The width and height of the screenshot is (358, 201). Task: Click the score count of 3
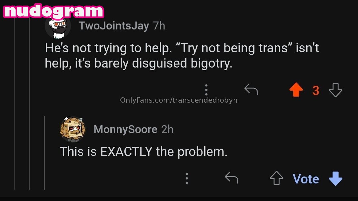pos(316,90)
